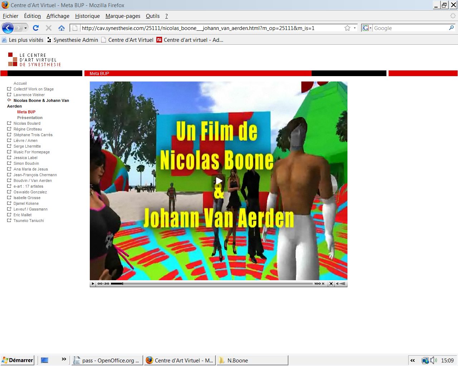Bookmark this page with the star icon

pyautogui.click(x=347, y=28)
